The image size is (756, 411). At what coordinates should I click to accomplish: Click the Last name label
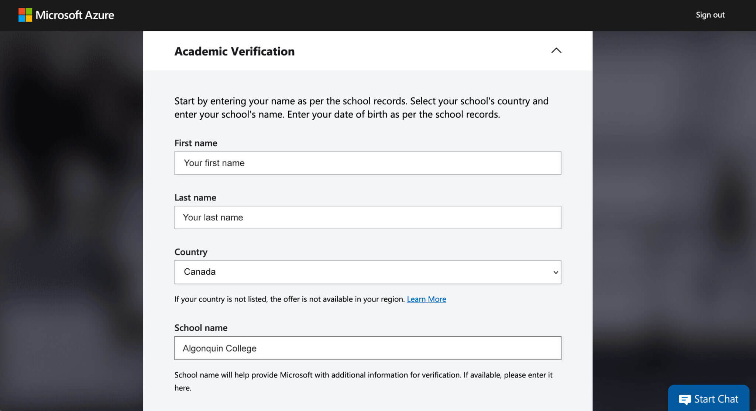coord(195,198)
